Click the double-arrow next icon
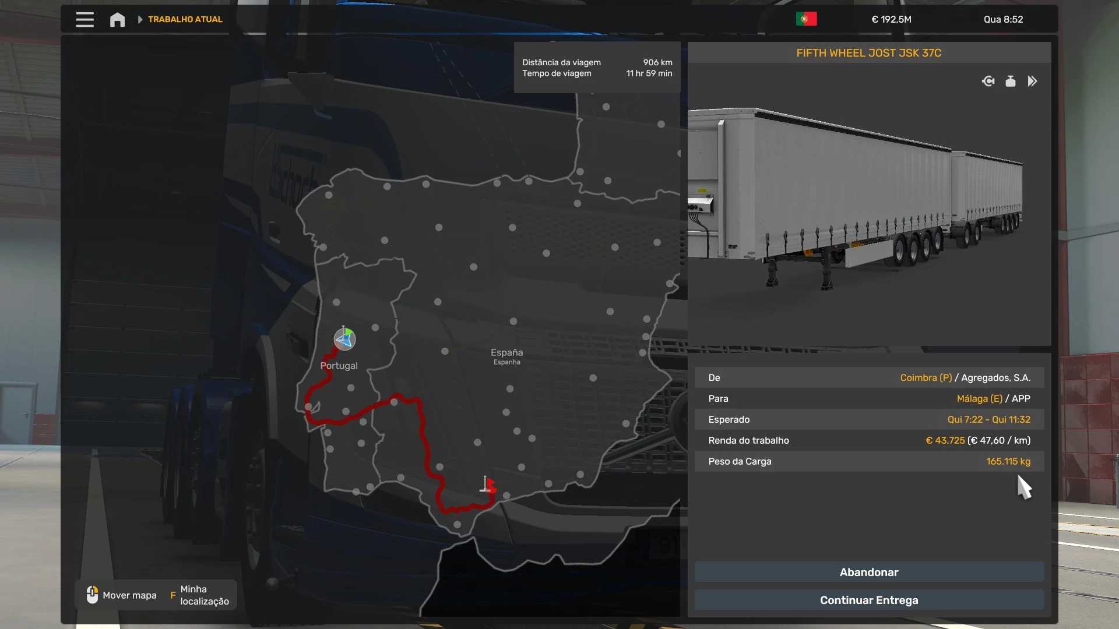This screenshot has width=1119, height=629. click(x=1032, y=81)
